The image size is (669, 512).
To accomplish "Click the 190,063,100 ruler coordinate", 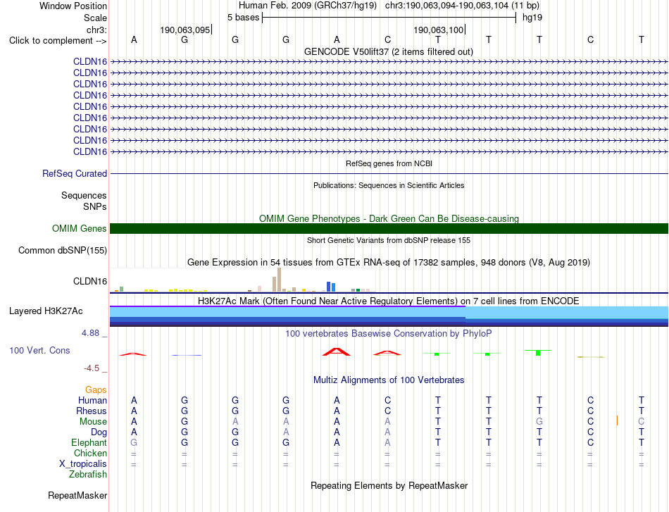I will click(x=439, y=30).
